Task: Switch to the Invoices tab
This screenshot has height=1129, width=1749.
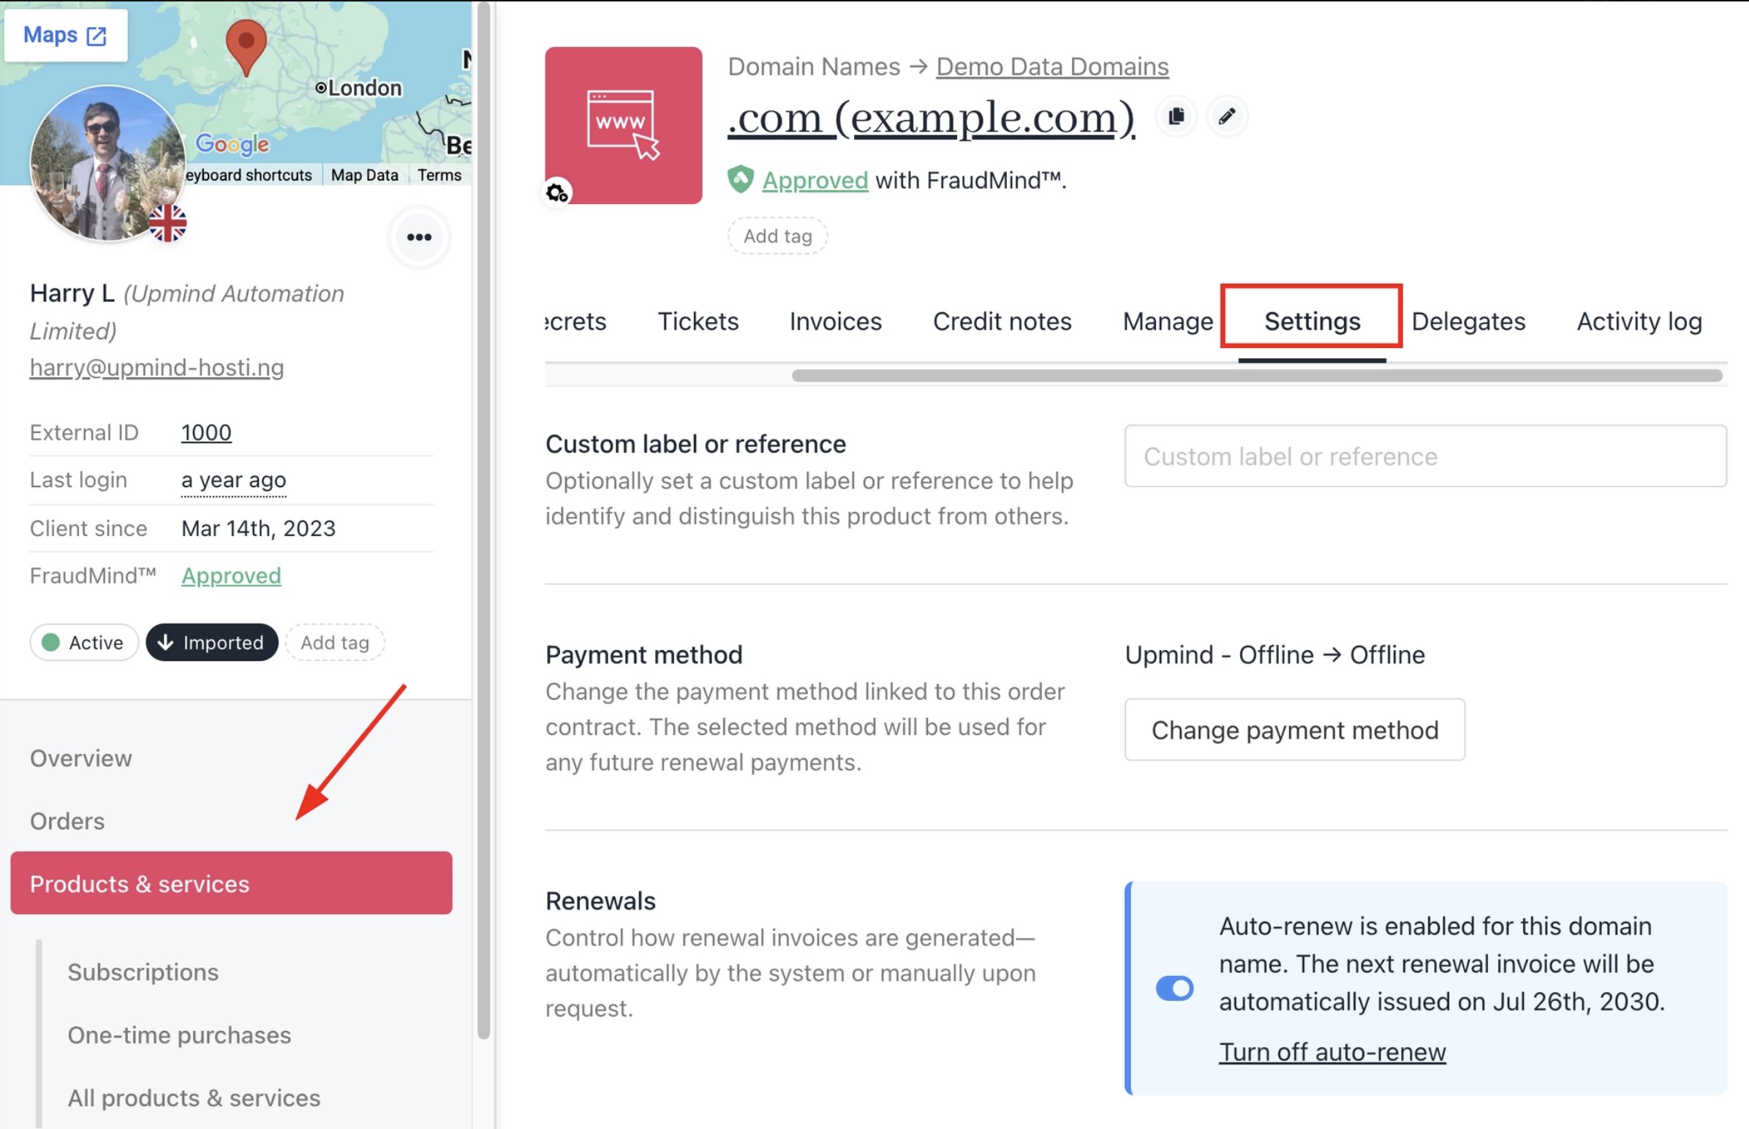Action: pyautogui.click(x=836, y=322)
